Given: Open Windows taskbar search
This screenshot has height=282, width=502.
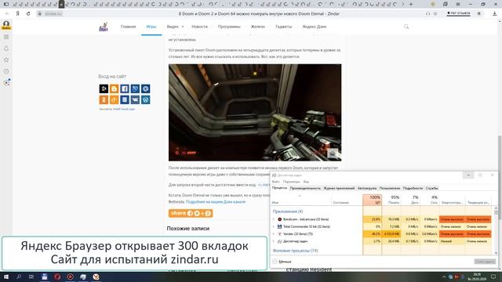Looking at the screenshot, I should 19,277.
